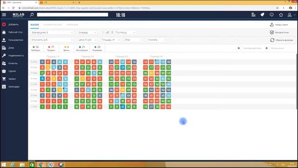Viewport: 298px width, 168px height.
Task: Switch to the second browser tab
Action: click(x=57, y=2)
